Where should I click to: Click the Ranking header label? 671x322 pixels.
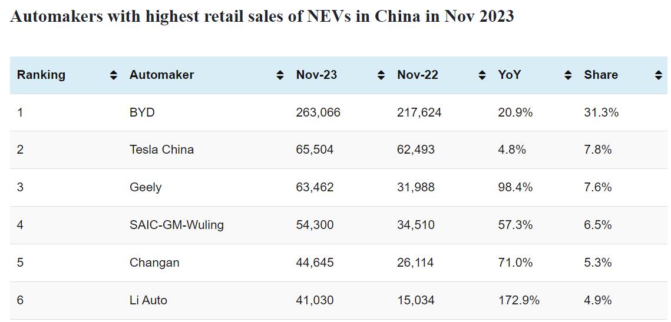(x=41, y=75)
